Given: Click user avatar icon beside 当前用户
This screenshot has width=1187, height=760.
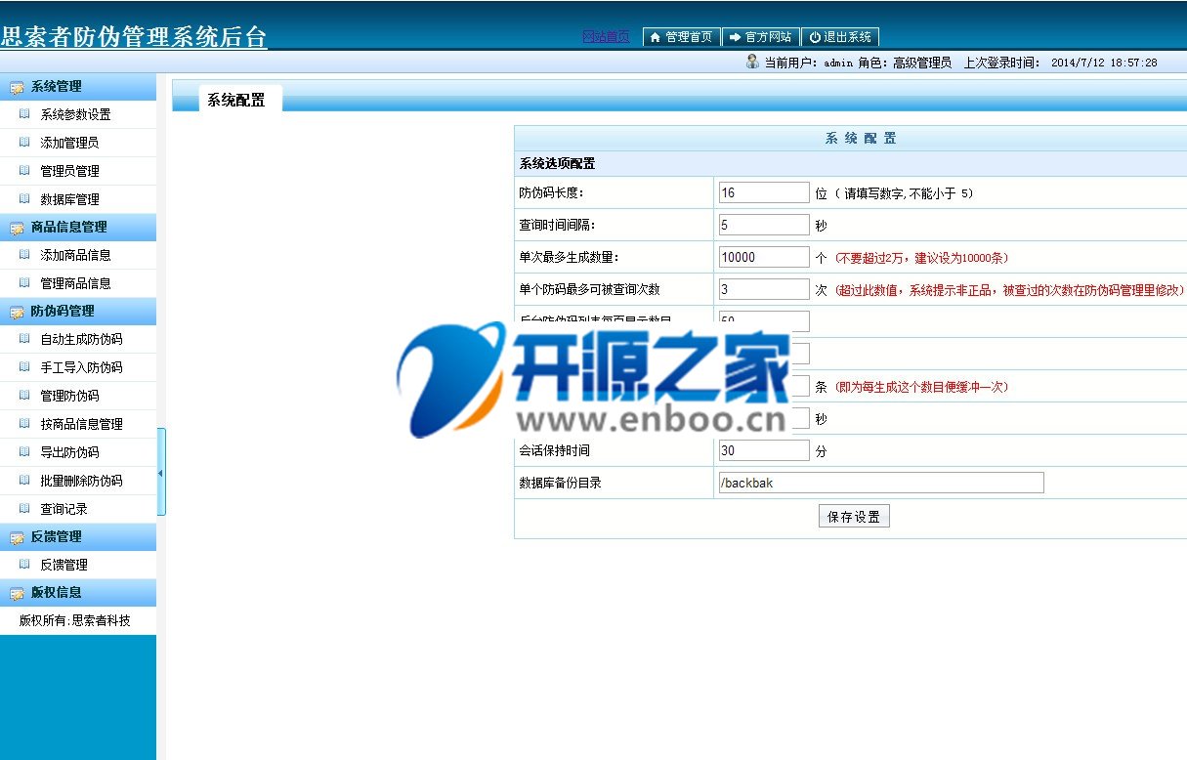Looking at the screenshot, I should coord(752,62).
